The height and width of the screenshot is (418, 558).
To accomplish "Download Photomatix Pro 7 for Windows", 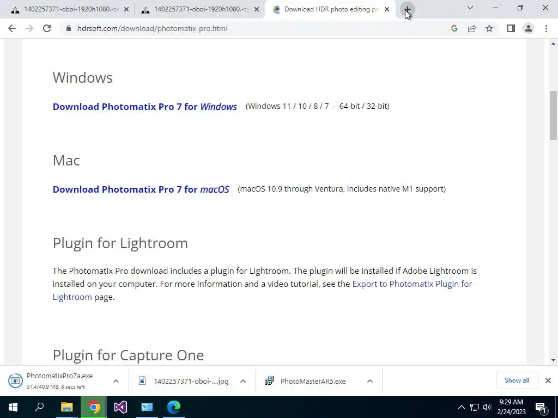I will click(x=144, y=107).
